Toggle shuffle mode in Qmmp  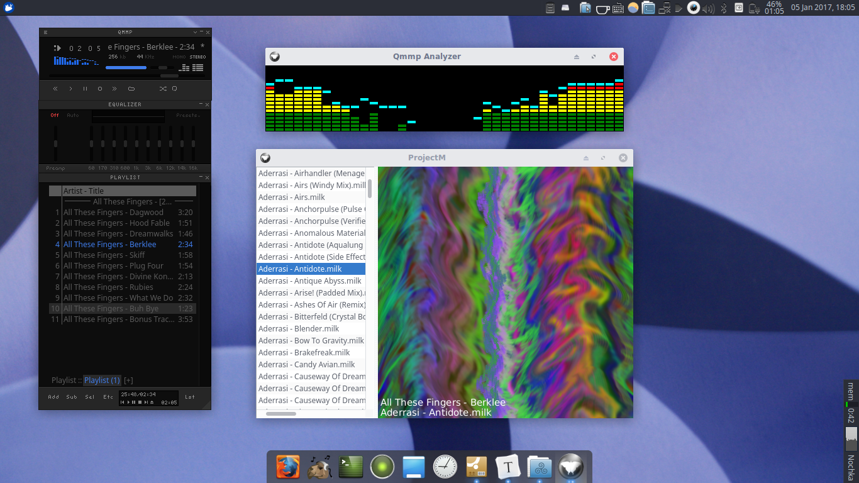pos(162,89)
